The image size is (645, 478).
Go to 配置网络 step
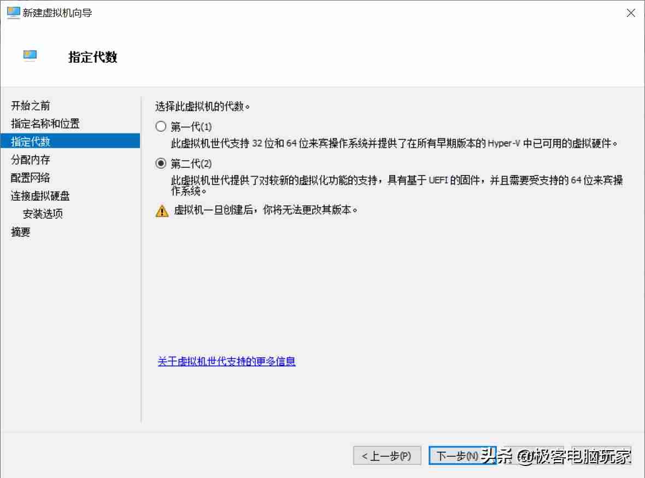(x=31, y=178)
